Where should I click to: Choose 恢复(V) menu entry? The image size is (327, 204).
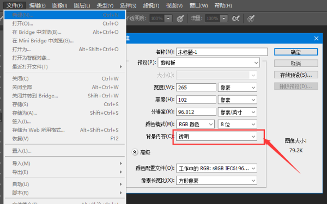click(65, 138)
